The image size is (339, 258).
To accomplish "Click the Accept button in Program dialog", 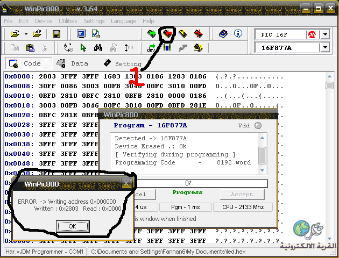I will click(x=242, y=195).
